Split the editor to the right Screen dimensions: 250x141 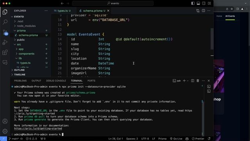[x=204, y=11]
